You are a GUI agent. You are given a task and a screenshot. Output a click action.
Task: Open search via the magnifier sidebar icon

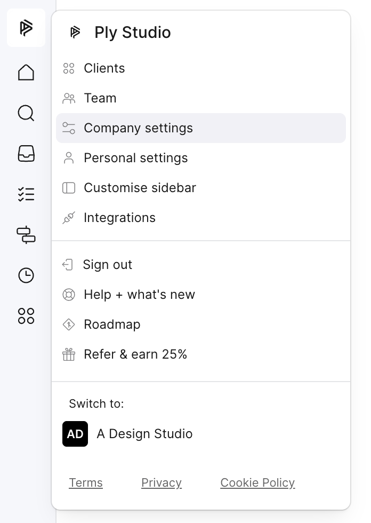point(26,113)
